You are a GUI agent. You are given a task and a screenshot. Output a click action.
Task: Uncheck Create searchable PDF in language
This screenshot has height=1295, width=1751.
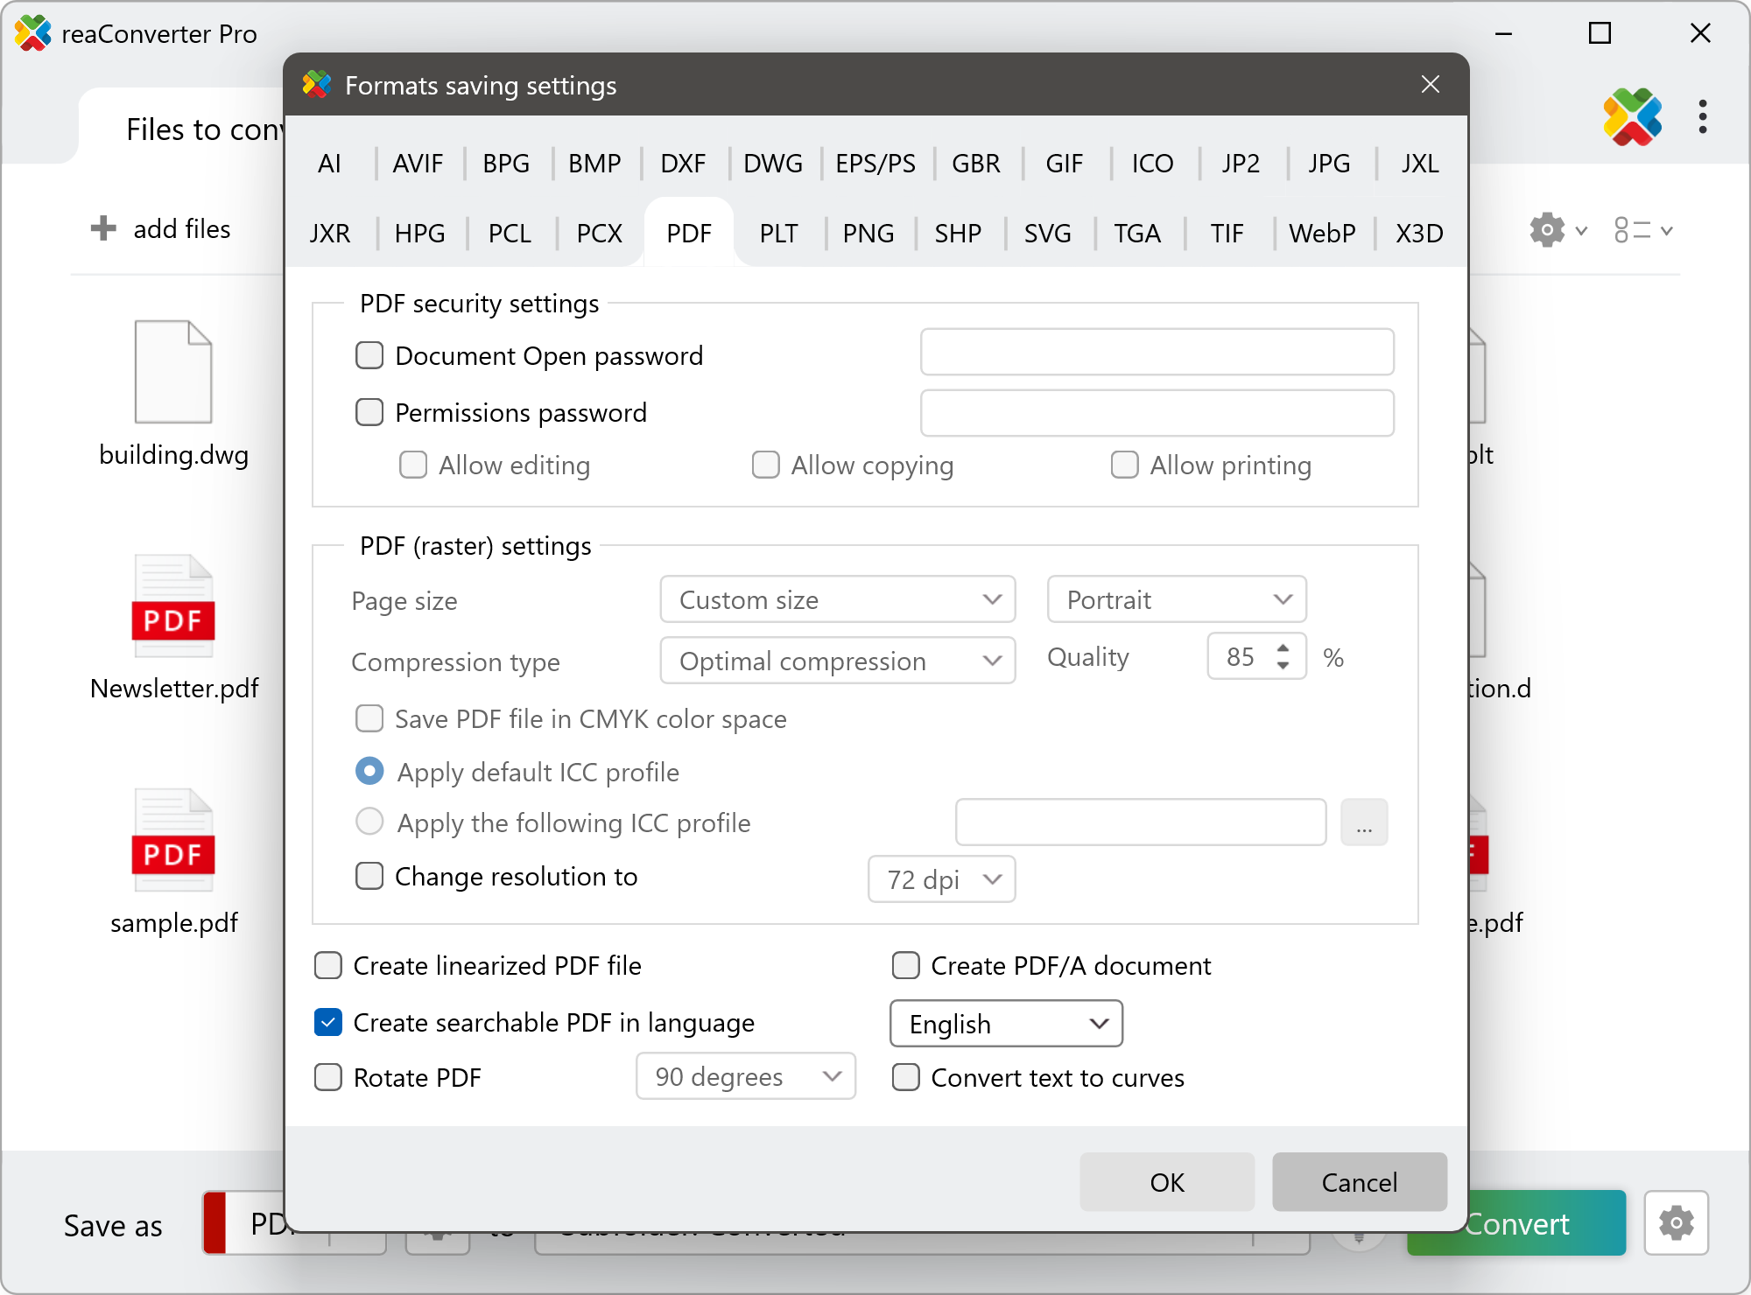328,1022
